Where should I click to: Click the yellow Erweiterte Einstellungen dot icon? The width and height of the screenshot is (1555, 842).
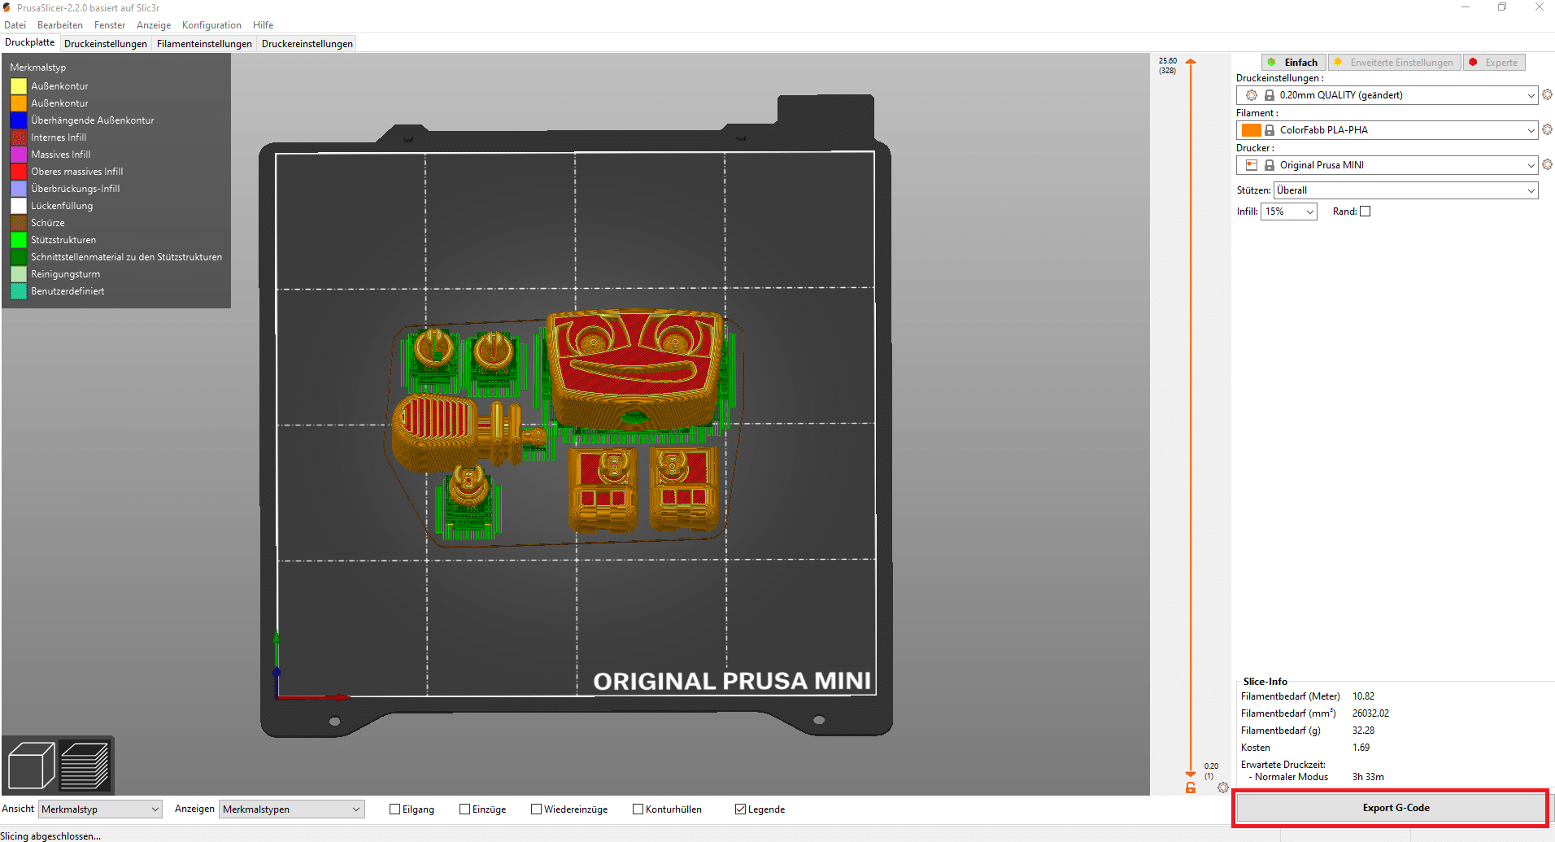point(1338,63)
